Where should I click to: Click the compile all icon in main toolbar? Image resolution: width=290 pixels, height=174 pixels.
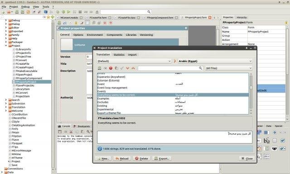coord(63,12)
